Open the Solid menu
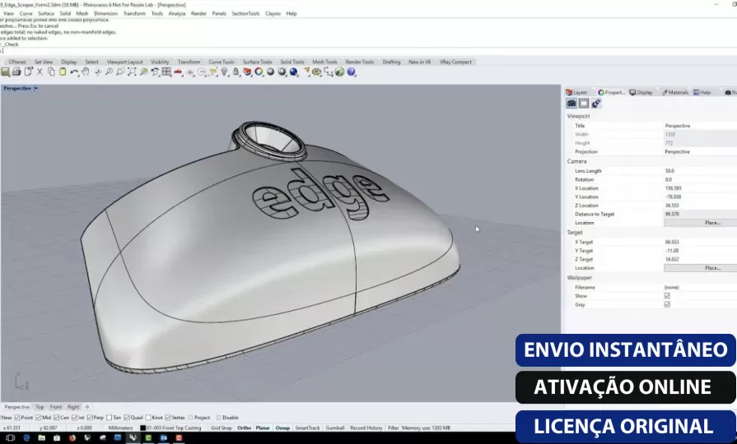Viewport: 737px width, 444px height. tap(65, 14)
